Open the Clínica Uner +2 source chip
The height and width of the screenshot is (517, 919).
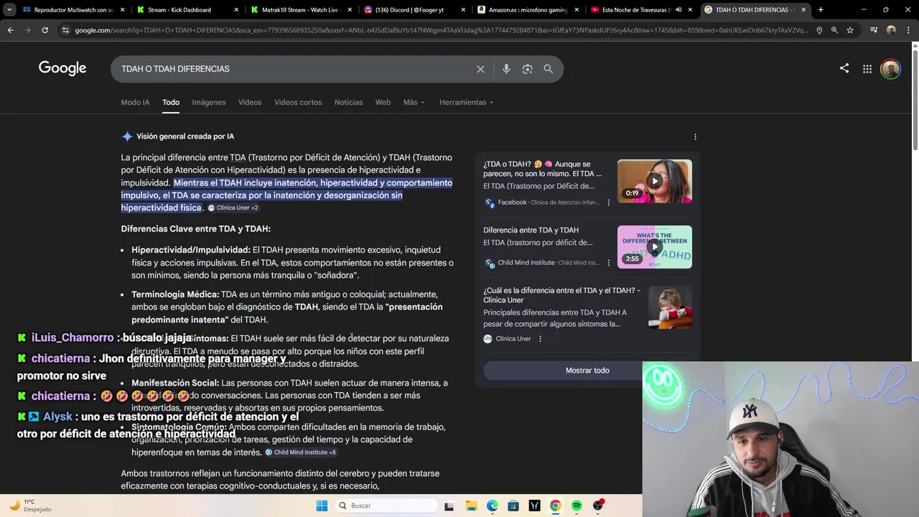coord(233,208)
